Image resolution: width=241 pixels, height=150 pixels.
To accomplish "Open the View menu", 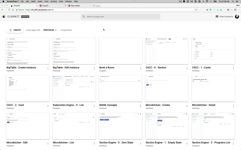I will click(61, 1).
